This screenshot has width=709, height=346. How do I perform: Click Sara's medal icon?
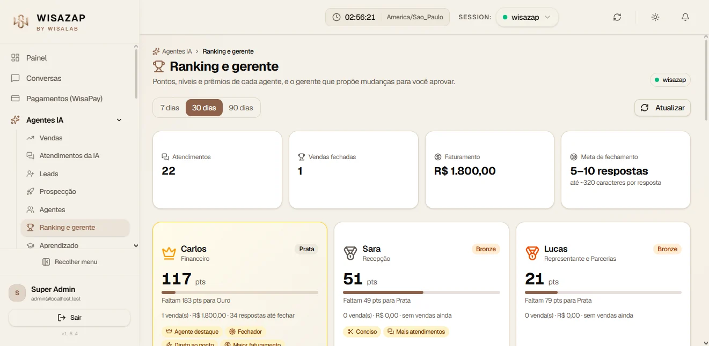(x=350, y=253)
